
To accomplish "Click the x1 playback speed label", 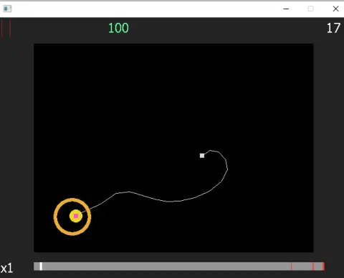I will [x=6, y=268].
